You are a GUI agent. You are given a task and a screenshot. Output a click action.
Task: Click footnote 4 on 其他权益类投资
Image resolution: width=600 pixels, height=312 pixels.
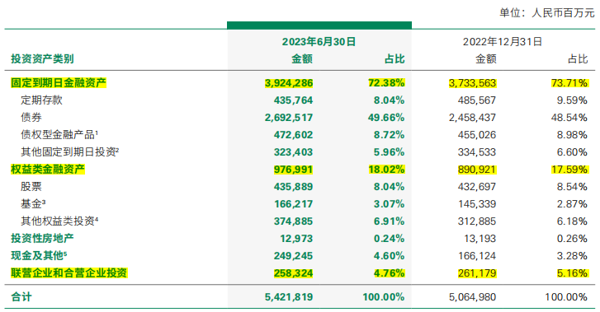click(97, 219)
